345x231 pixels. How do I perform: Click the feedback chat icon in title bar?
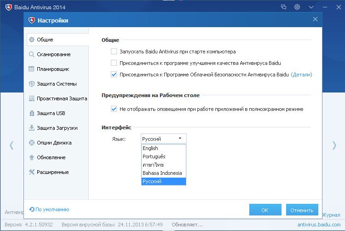click(x=284, y=7)
